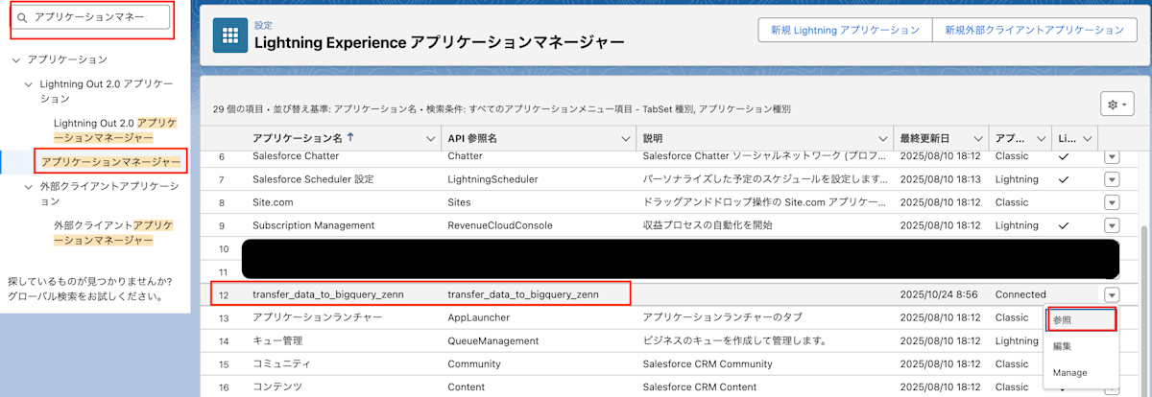Click コンテンツ application name cell
The image size is (1152, 397).
coord(277,386)
